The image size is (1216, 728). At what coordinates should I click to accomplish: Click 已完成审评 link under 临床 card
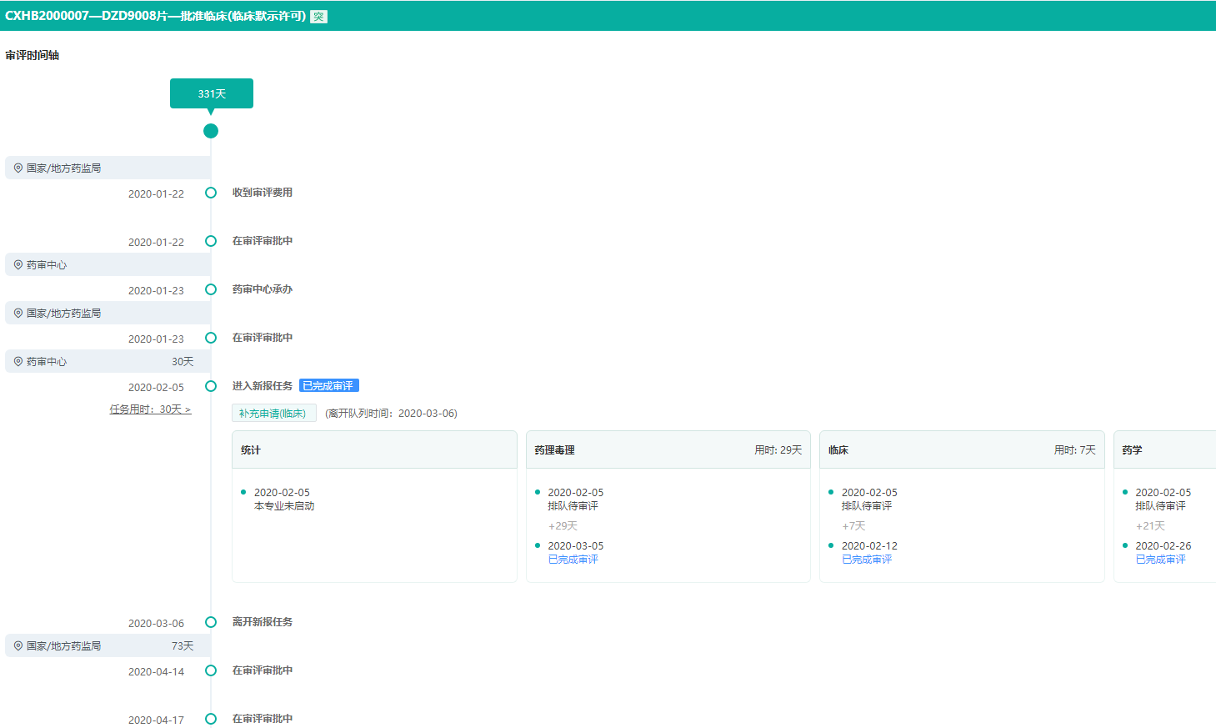[x=867, y=560]
